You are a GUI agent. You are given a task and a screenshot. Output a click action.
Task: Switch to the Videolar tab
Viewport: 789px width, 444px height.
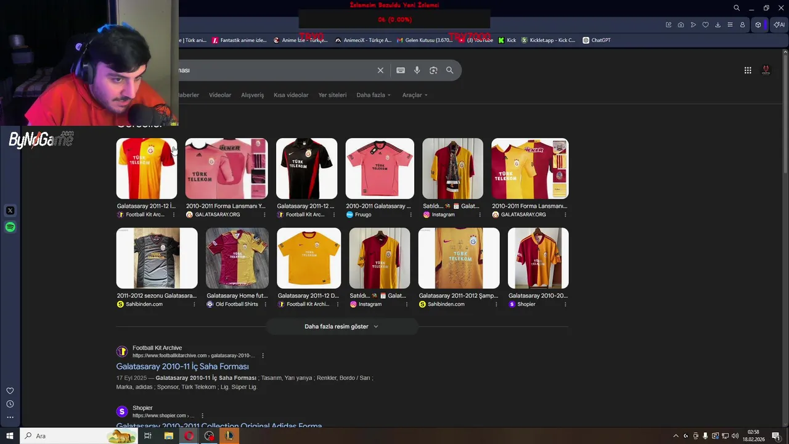click(220, 95)
